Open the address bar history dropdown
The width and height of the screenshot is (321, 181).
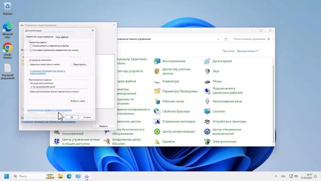click(218, 39)
